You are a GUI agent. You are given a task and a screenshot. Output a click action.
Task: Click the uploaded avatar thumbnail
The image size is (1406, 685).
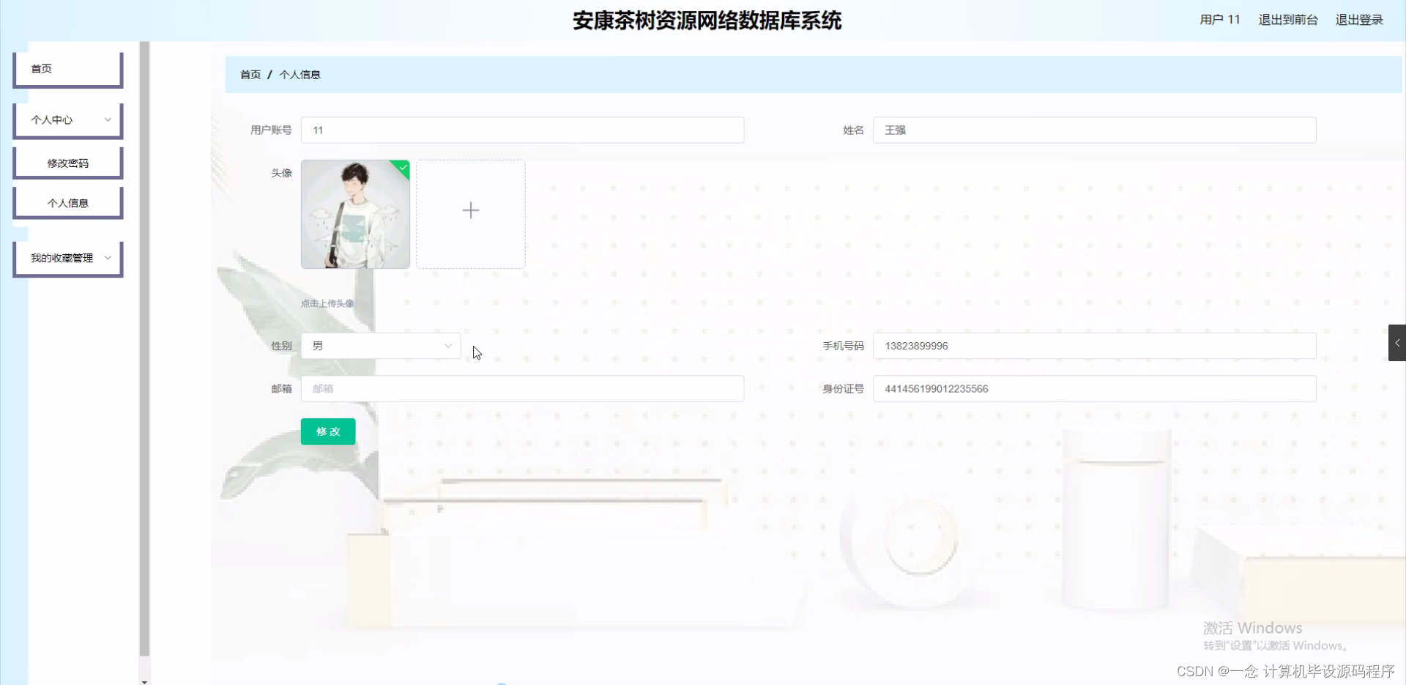pos(355,214)
